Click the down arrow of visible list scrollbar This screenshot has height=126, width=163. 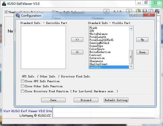click(131, 66)
